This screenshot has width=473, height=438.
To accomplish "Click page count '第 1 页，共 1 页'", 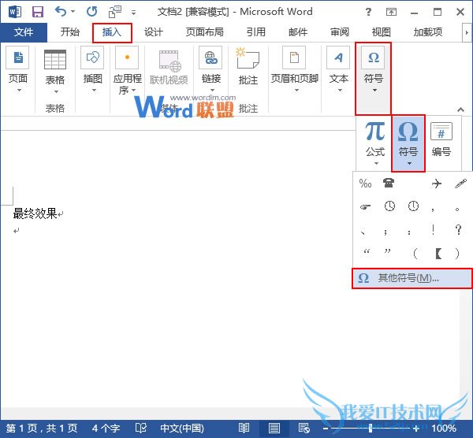I will 42,428.
